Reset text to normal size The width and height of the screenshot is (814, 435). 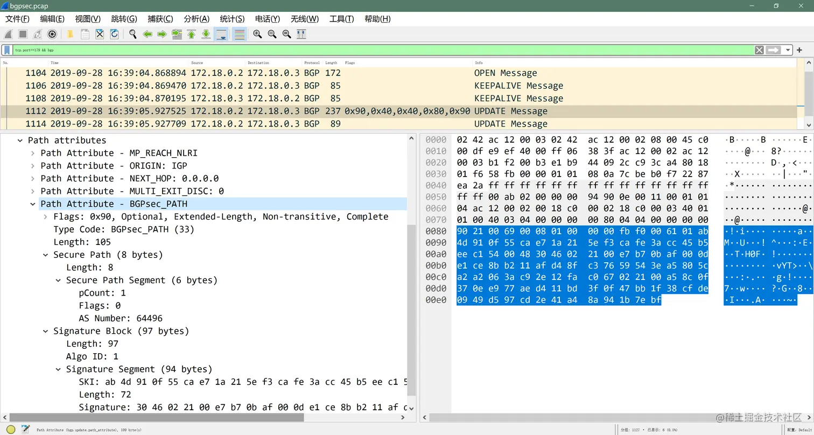pyautogui.click(x=286, y=34)
